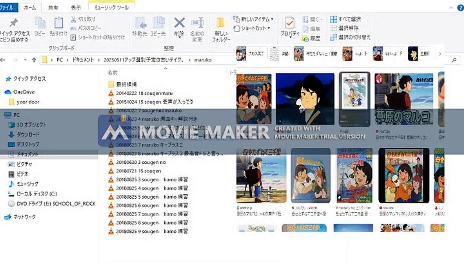464x263 pixels.
Task: Select Videos (ビデオ) in sidebar
Action: (18, 174)
